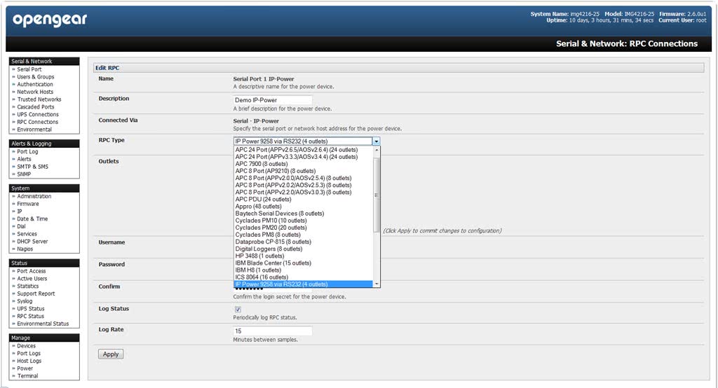
Task: Open Syslog status page
Action: [25, 301]
